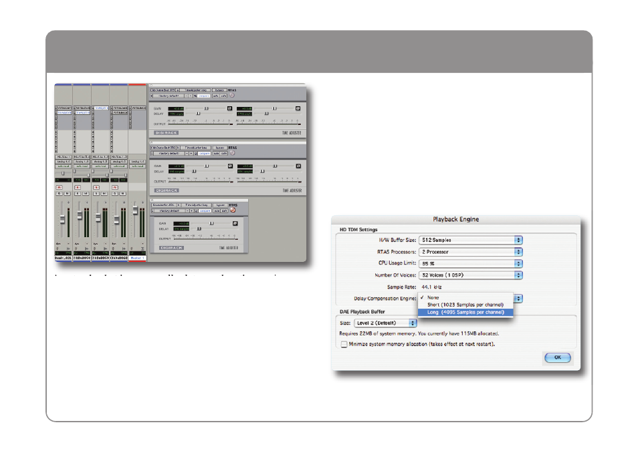The image size is (638, 451).
Task: Click bypass button in top plug-in window
Action: 219,90
